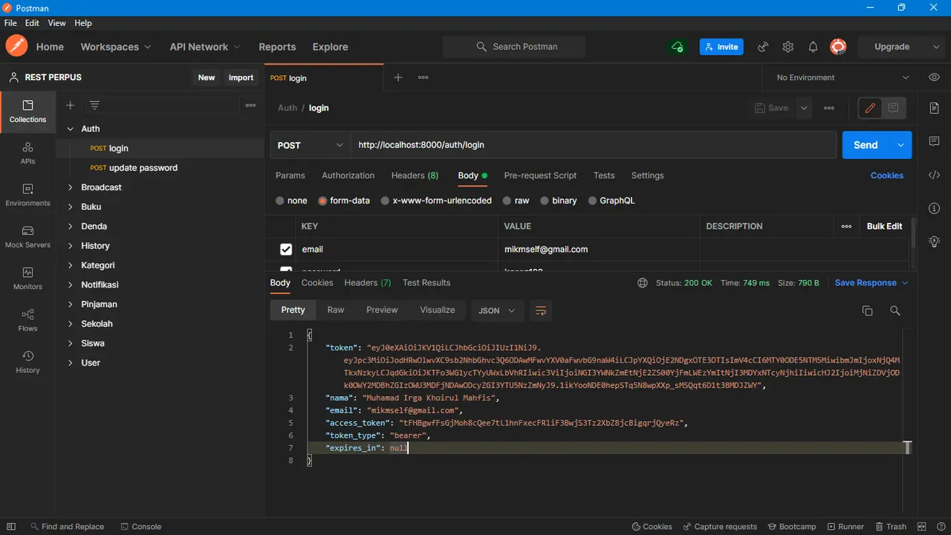This screenshot has height=535, width=951.
Task: Open the JSON format dropdown
Action: point(497,311)
